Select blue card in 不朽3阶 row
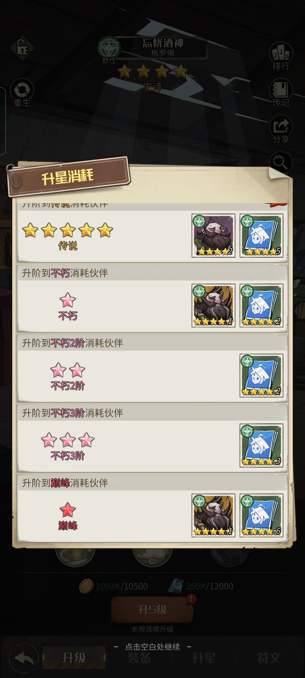This screenshot has height=678, width=305. [x=262, y=446]
